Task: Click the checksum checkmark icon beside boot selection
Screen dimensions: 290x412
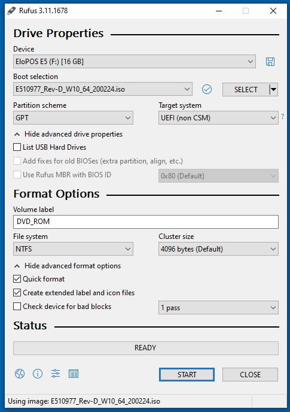Action: (207, 89)
